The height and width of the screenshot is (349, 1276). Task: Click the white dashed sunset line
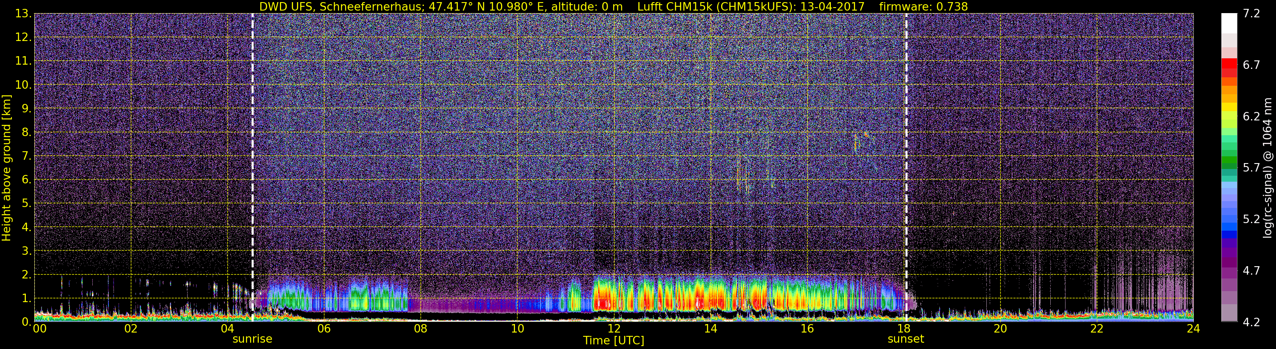pos(906,168)
